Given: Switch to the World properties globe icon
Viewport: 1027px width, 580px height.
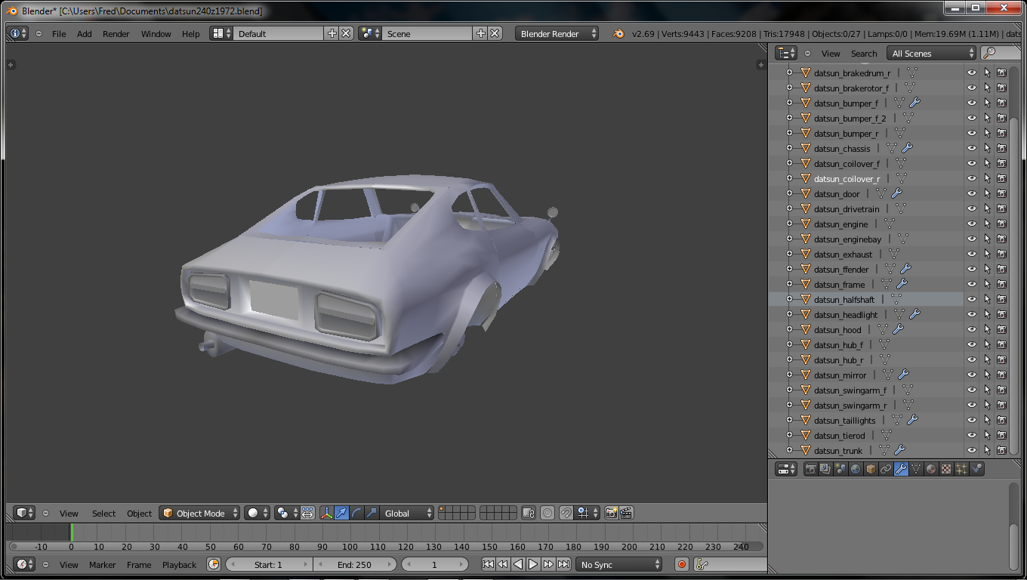Looking at the screenshot, I should [x=856, y=469].
